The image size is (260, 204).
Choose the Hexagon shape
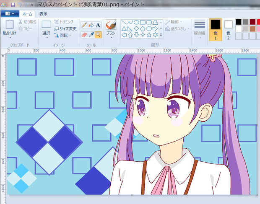[149, 28]
